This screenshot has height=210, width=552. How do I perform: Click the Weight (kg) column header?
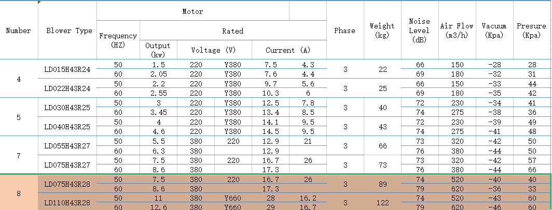coord(383,30)
